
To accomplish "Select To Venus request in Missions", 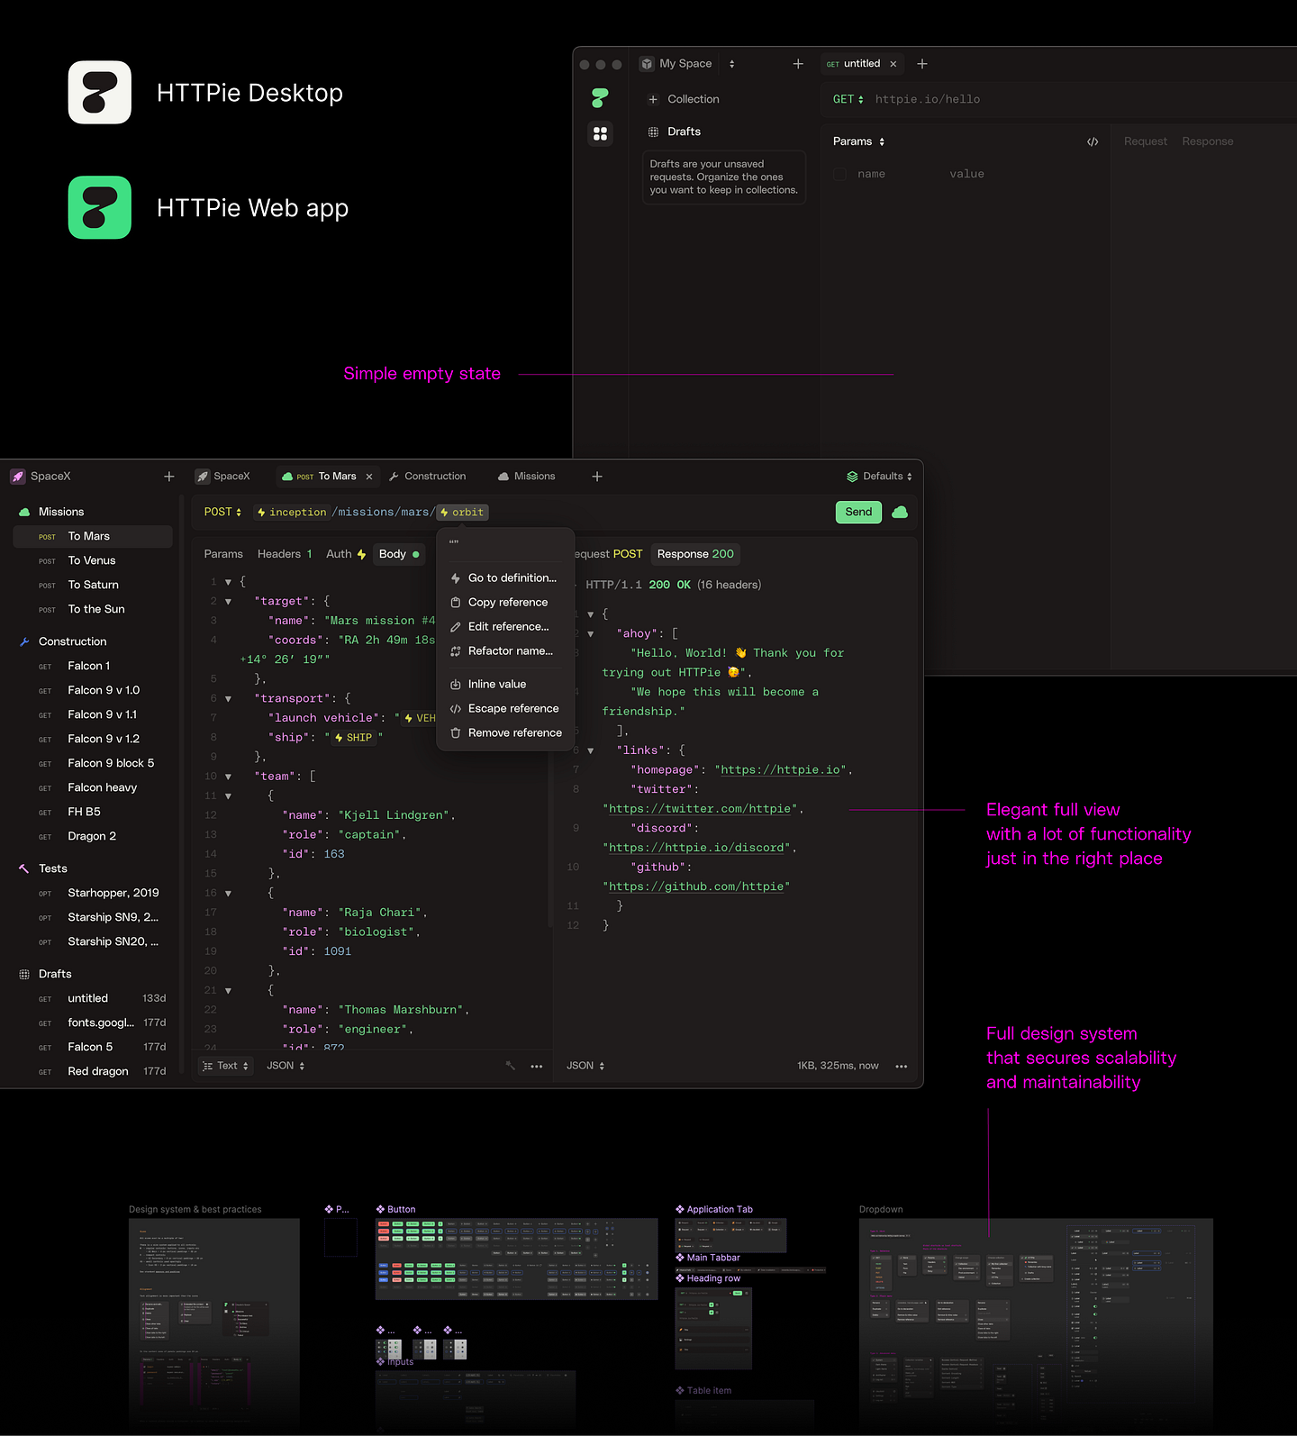I will pyautogui.click(x=93, y=560).
